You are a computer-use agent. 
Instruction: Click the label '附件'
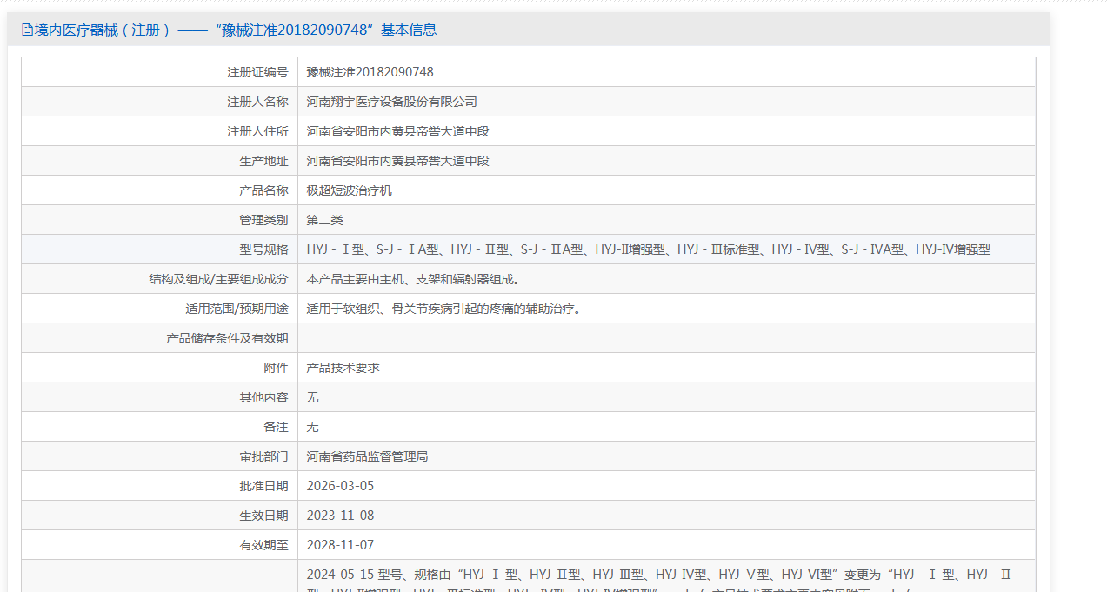276,368
